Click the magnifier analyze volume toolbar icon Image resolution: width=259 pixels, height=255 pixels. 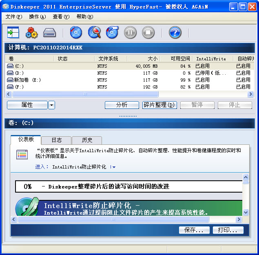coord(95,32)
